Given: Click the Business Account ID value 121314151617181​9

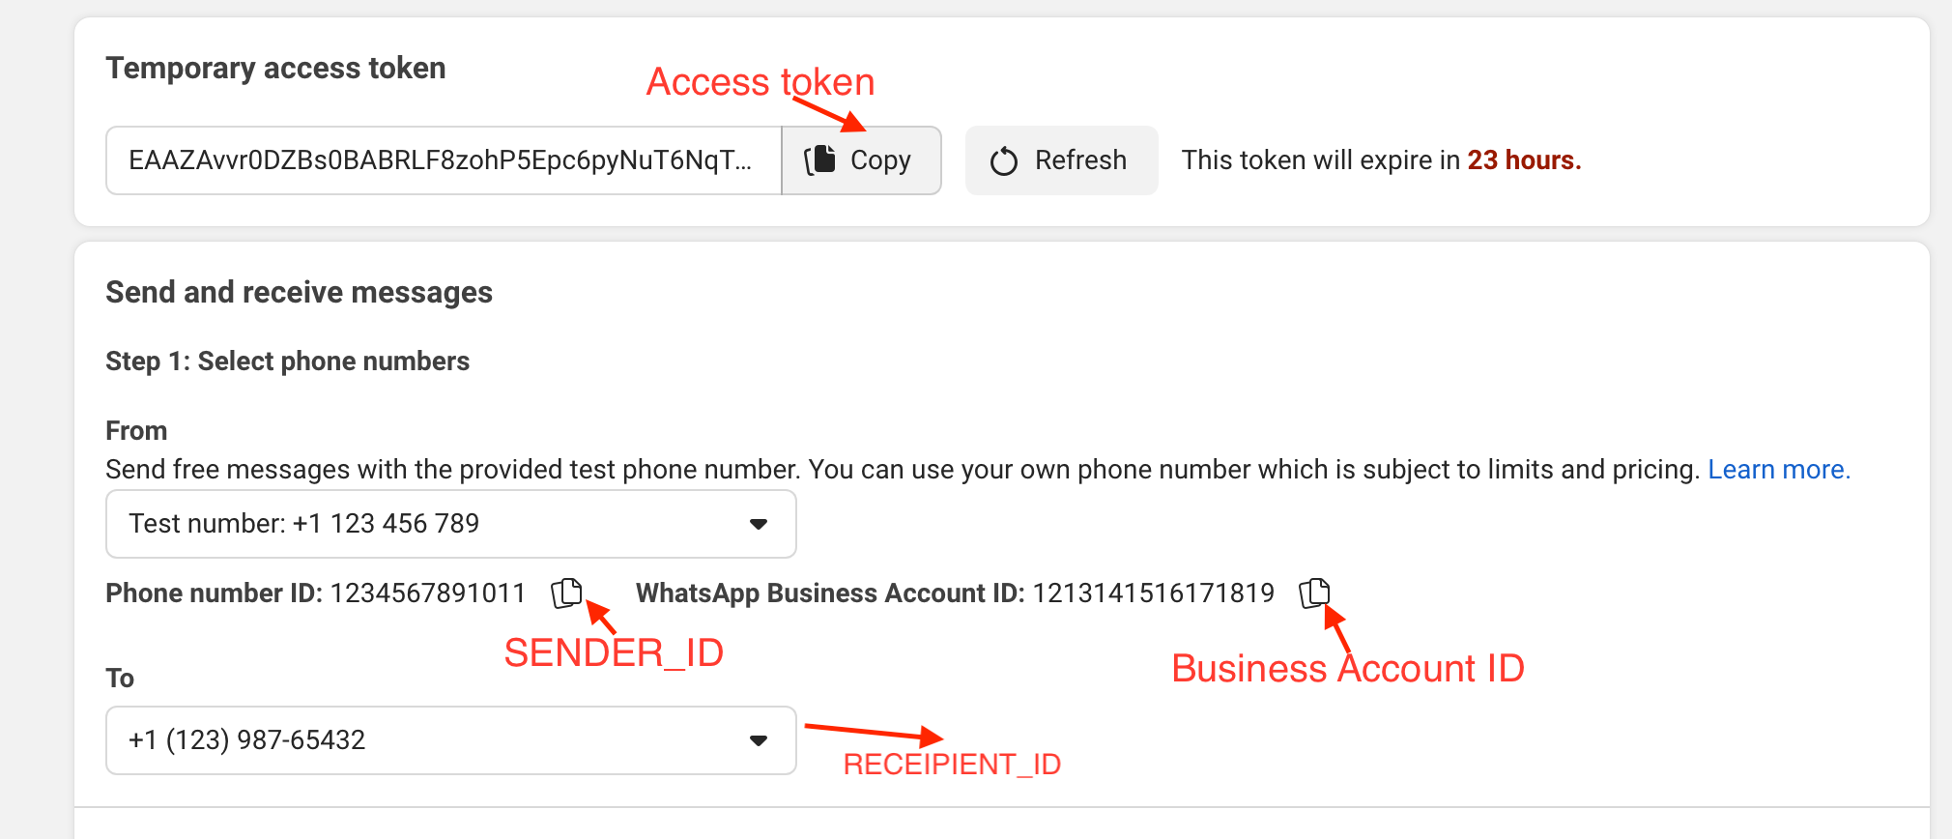Looking at the screenshot, I should coord(1153,593).
